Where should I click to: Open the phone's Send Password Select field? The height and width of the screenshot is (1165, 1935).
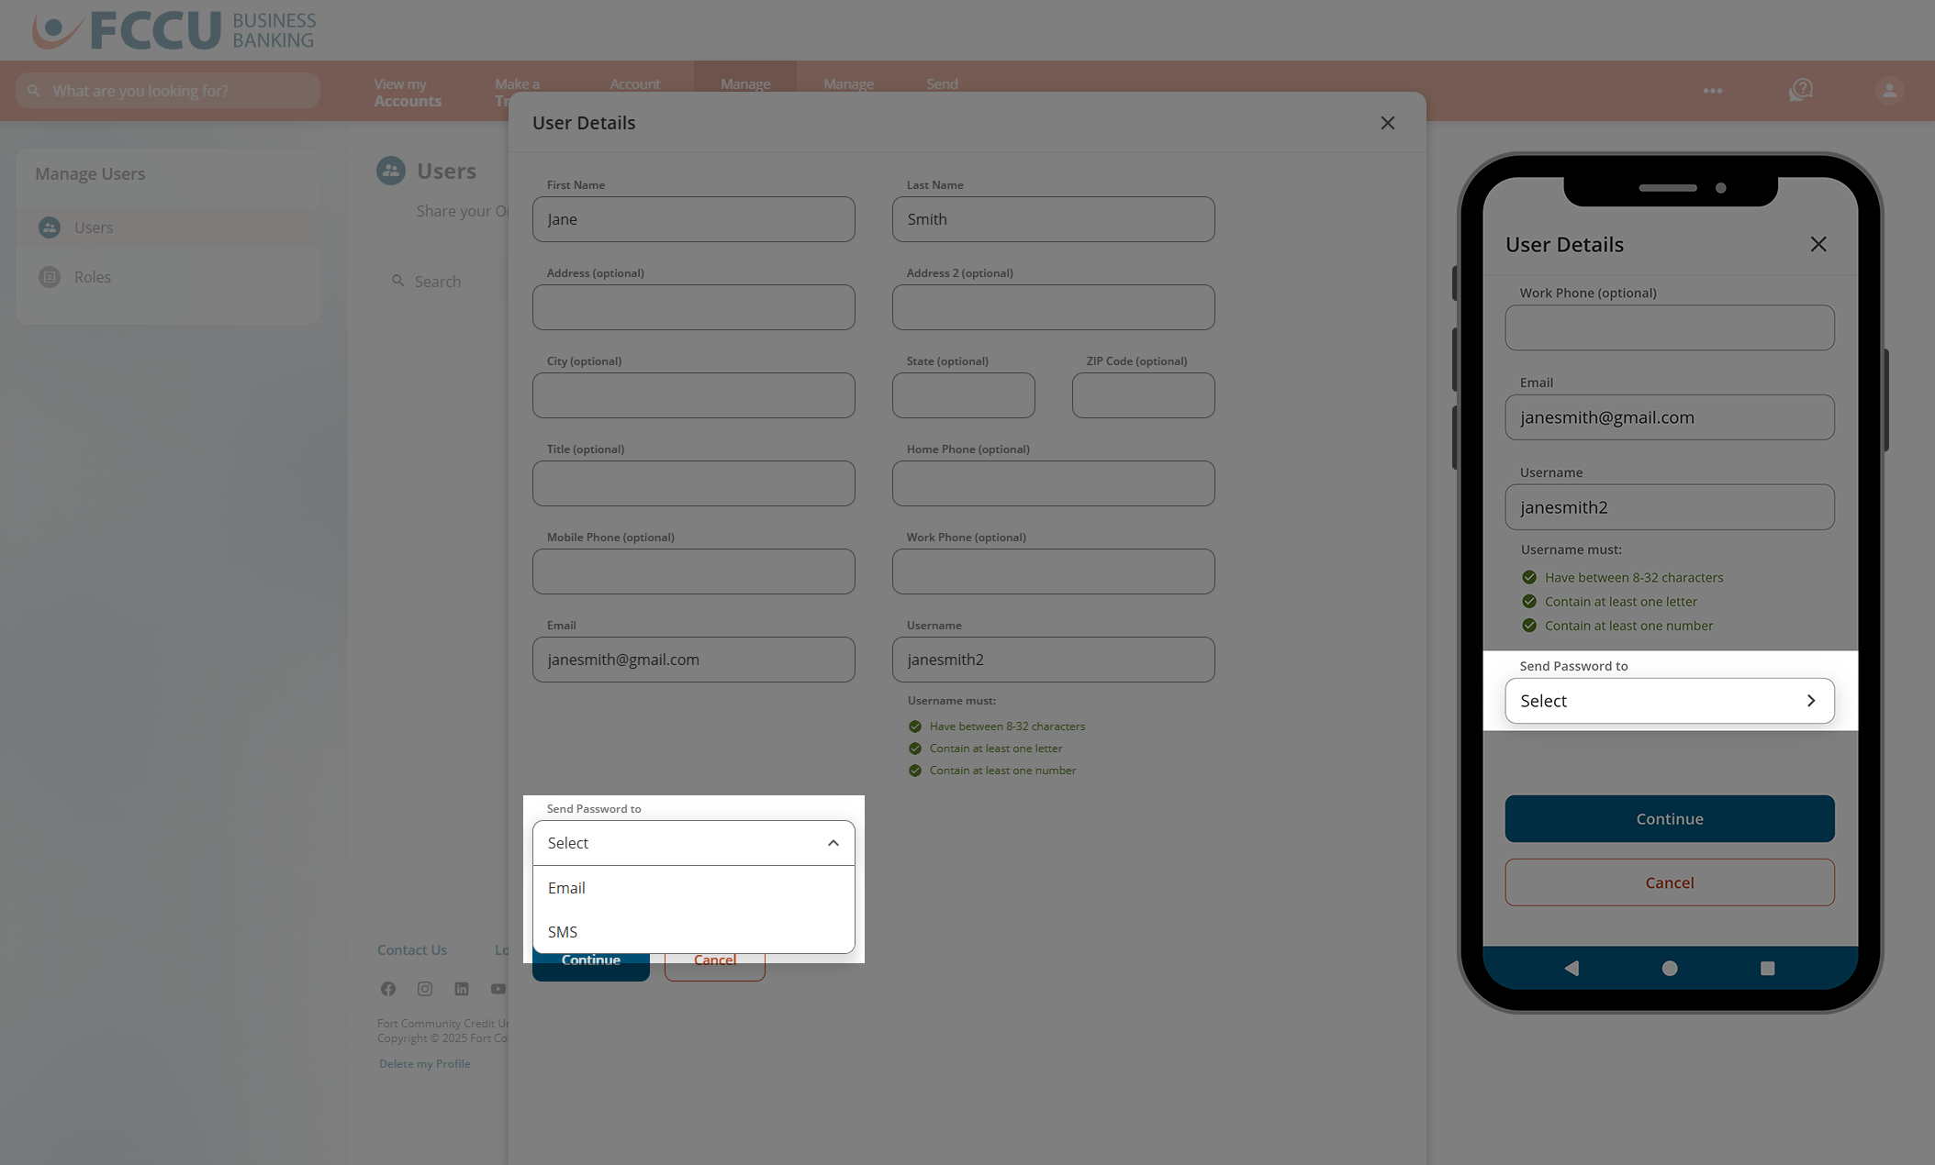[1669, 701]
